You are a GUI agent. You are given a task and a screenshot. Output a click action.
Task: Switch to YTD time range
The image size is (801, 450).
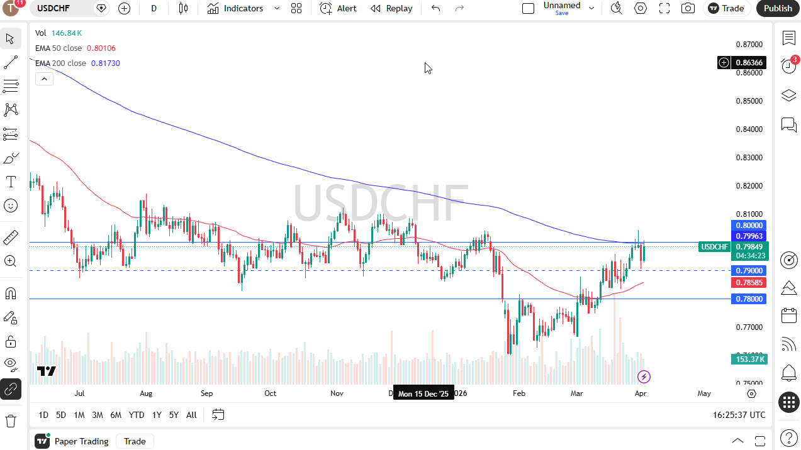point(137,415)
